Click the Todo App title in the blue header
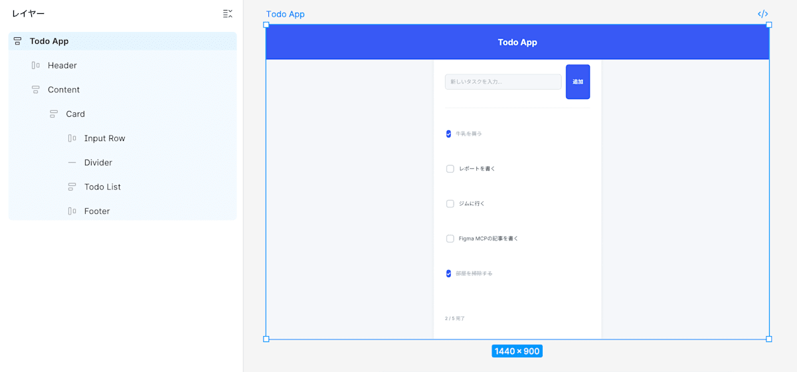 tap(517, 42)
